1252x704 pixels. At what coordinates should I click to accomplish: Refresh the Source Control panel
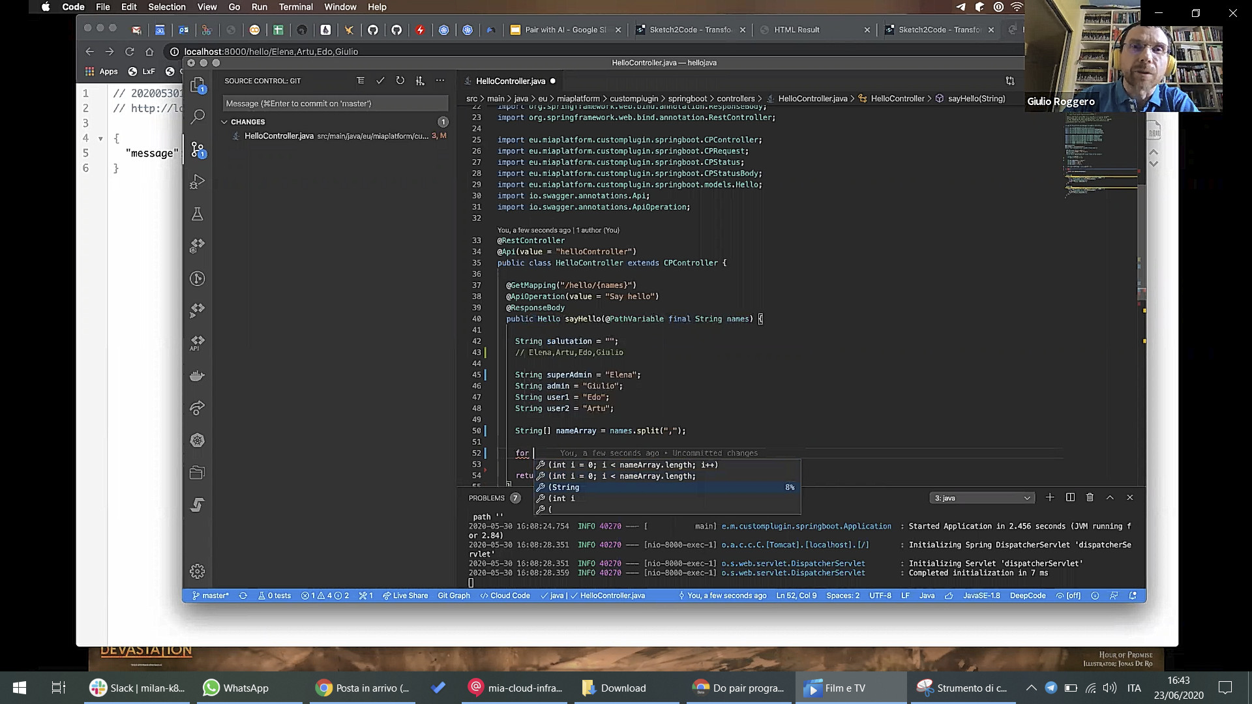click(x=400, y=81)
